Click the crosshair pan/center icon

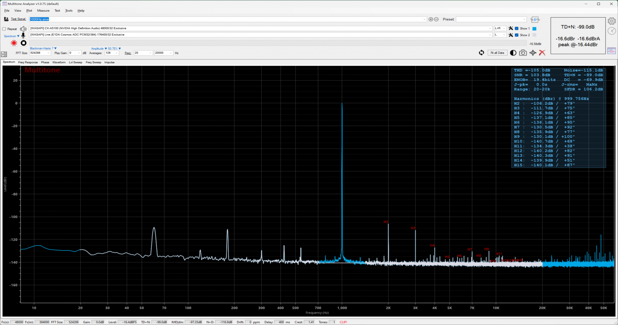[x=533, y=53]
